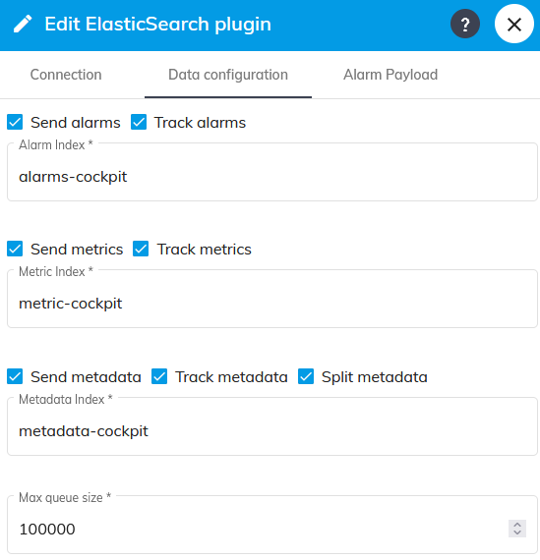Screen dimensions: 540x560
Task: Decrease Max queue size with down arrow
Action: (x=517, y=532)
